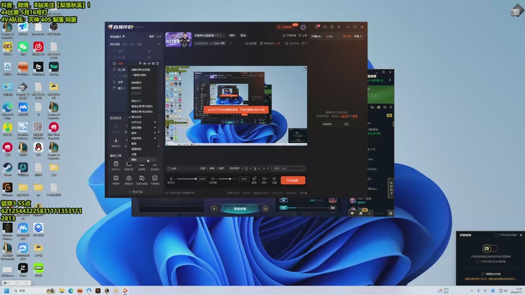This screenshot has width=525, height=295.
Task: Mute the microphone icon beside the 100% slider
Action: tap(171, 179)
